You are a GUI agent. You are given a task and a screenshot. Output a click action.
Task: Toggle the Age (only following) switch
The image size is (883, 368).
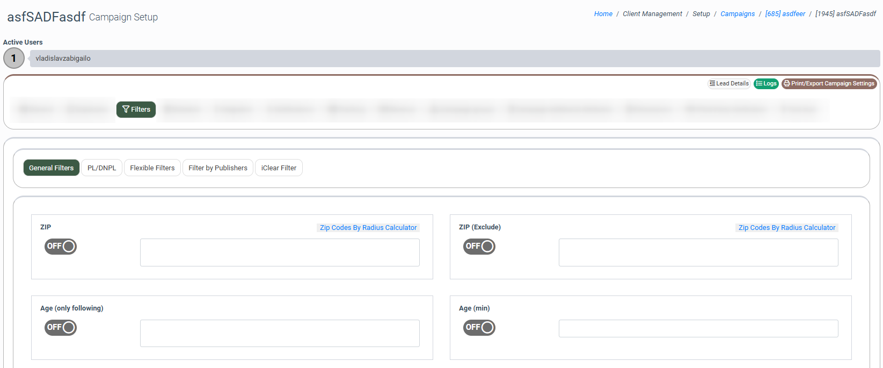pyautogui.click(x=61, y=328)
